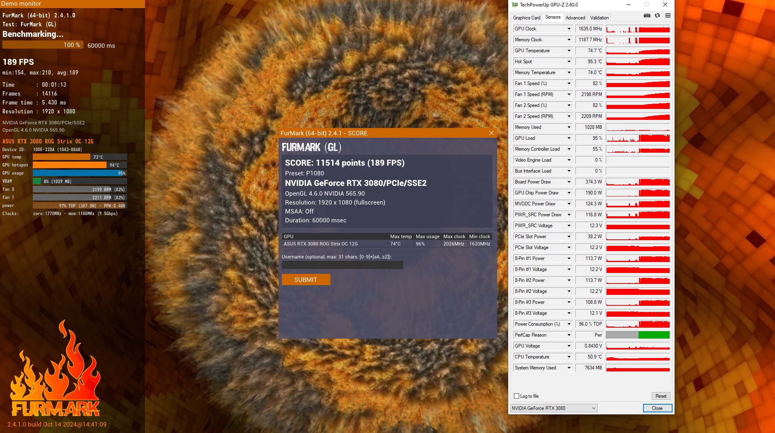775x433 pixels.
Task: Open the GPU Voltage sensor dropdown
Action: (569, 346)
